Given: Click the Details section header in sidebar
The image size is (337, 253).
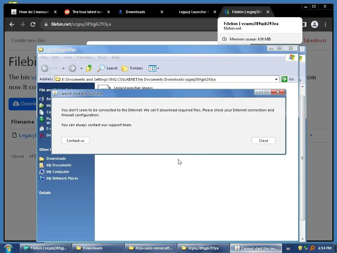Looking at the screenshot, I should click(45, 193).
